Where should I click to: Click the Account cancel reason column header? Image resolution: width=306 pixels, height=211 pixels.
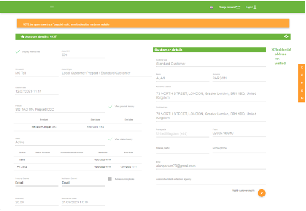tap(72, 153)
